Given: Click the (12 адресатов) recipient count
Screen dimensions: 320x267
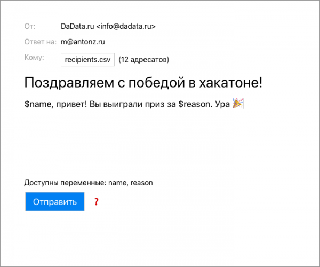Looking at the screenshot, I should pos(143,60).
